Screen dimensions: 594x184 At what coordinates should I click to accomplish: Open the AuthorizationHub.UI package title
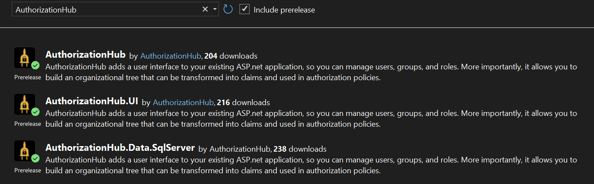pos(92,101)
